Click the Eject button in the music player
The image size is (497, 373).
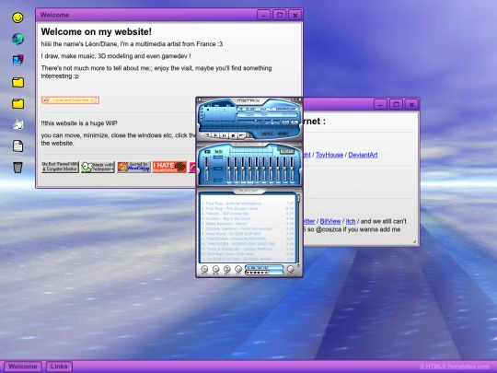point(249,135)
